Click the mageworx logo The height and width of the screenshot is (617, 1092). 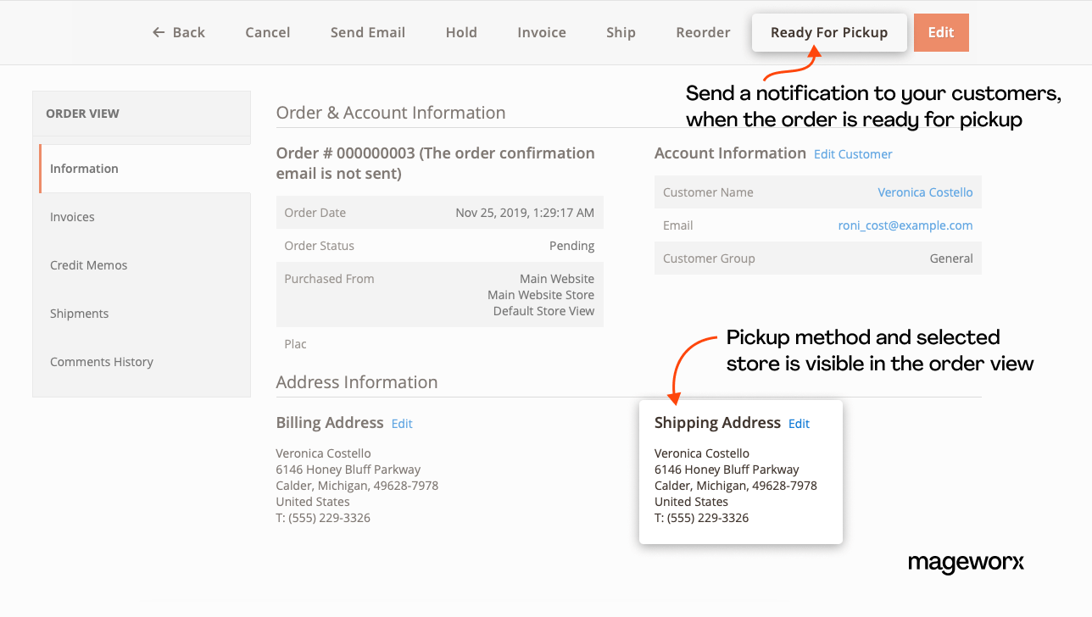(x=966, y=563)
